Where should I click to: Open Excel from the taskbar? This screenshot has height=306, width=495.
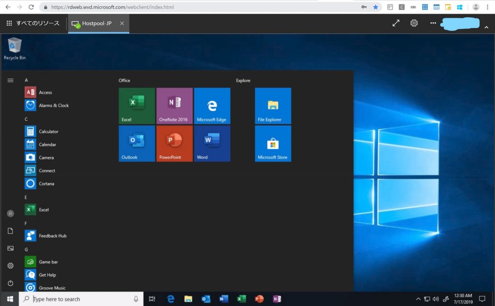pyautogui.click(x=241, y=299)
